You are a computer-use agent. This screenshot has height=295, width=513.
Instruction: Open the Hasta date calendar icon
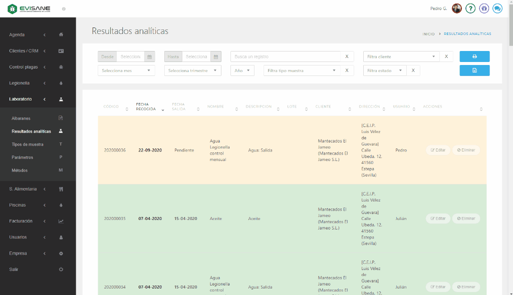(216, 56)
